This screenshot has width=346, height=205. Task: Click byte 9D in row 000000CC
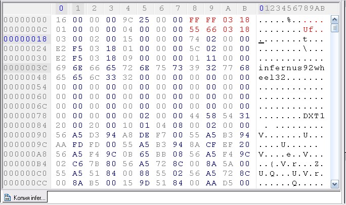[x=145, y=183]
